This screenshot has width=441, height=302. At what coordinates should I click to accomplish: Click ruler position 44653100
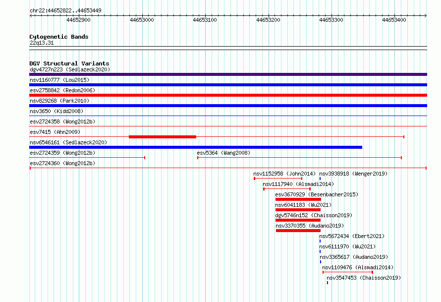205,20
